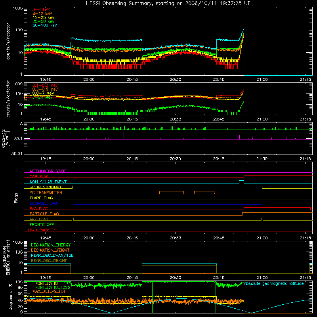Click the ECLIPSE_FLAG label

point(43,203)
